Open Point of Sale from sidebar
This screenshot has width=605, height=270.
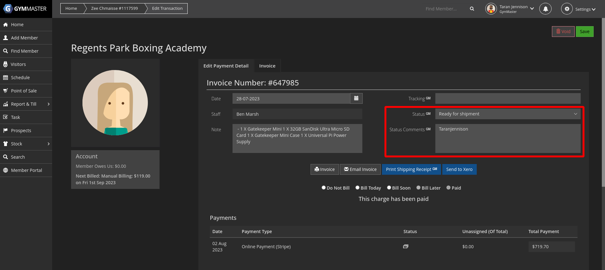(x=24, y=91)
